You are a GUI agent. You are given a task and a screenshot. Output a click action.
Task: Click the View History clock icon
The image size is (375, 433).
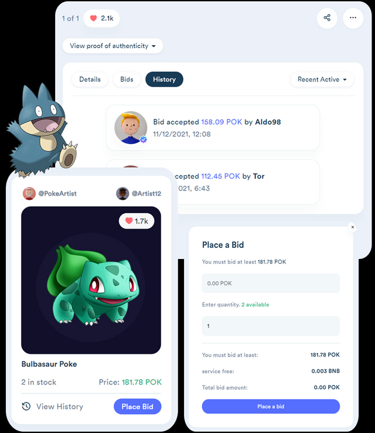pos(26,406)
